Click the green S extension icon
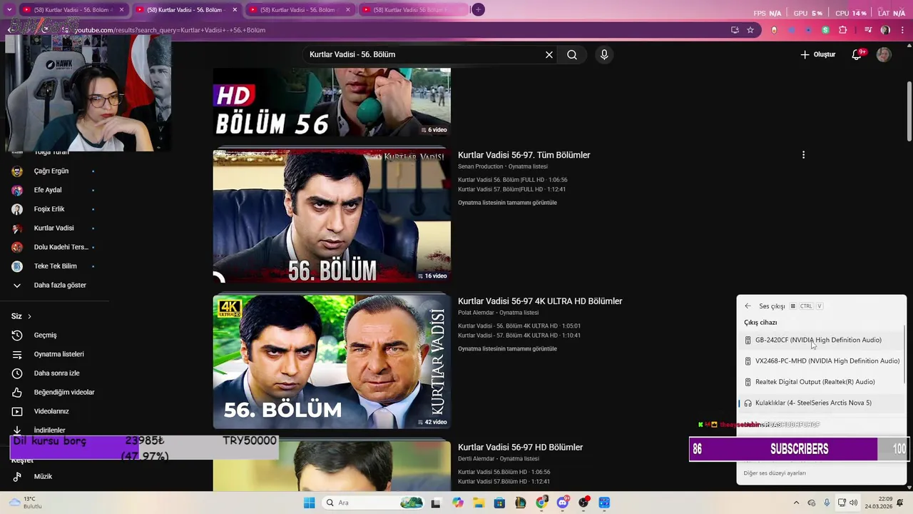This screenshot has width=913, height=514. (825, 30)
